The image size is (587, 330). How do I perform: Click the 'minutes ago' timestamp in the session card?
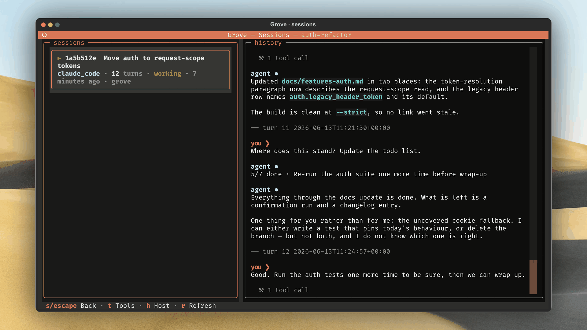[79, 81]
